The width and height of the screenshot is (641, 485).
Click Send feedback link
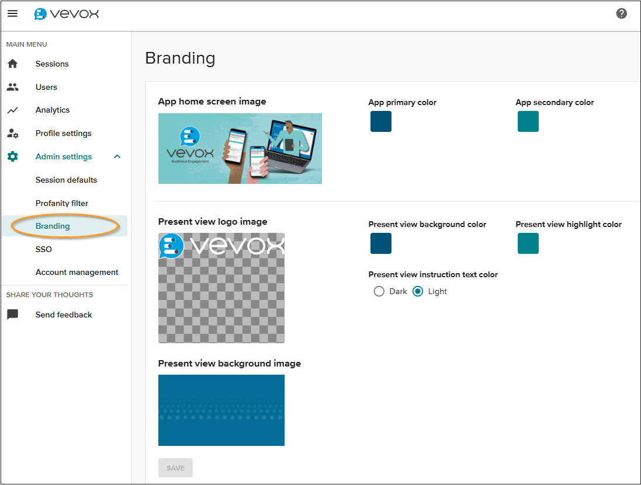point(64,315)
